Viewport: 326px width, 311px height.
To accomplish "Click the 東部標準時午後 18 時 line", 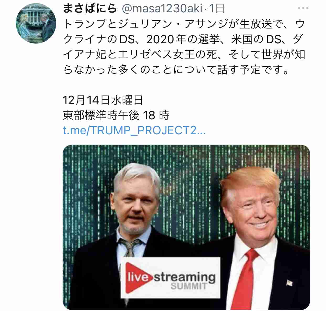I will (x=116, y=115).
